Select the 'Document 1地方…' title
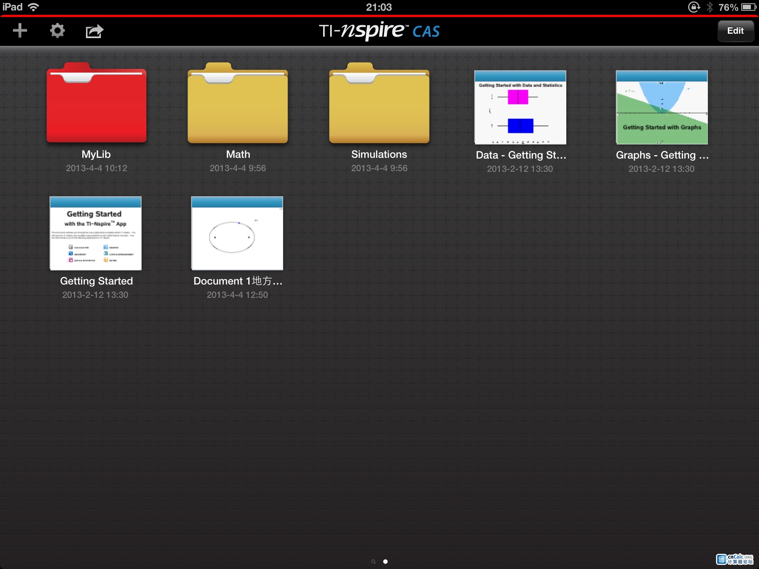 coord(238,281)
